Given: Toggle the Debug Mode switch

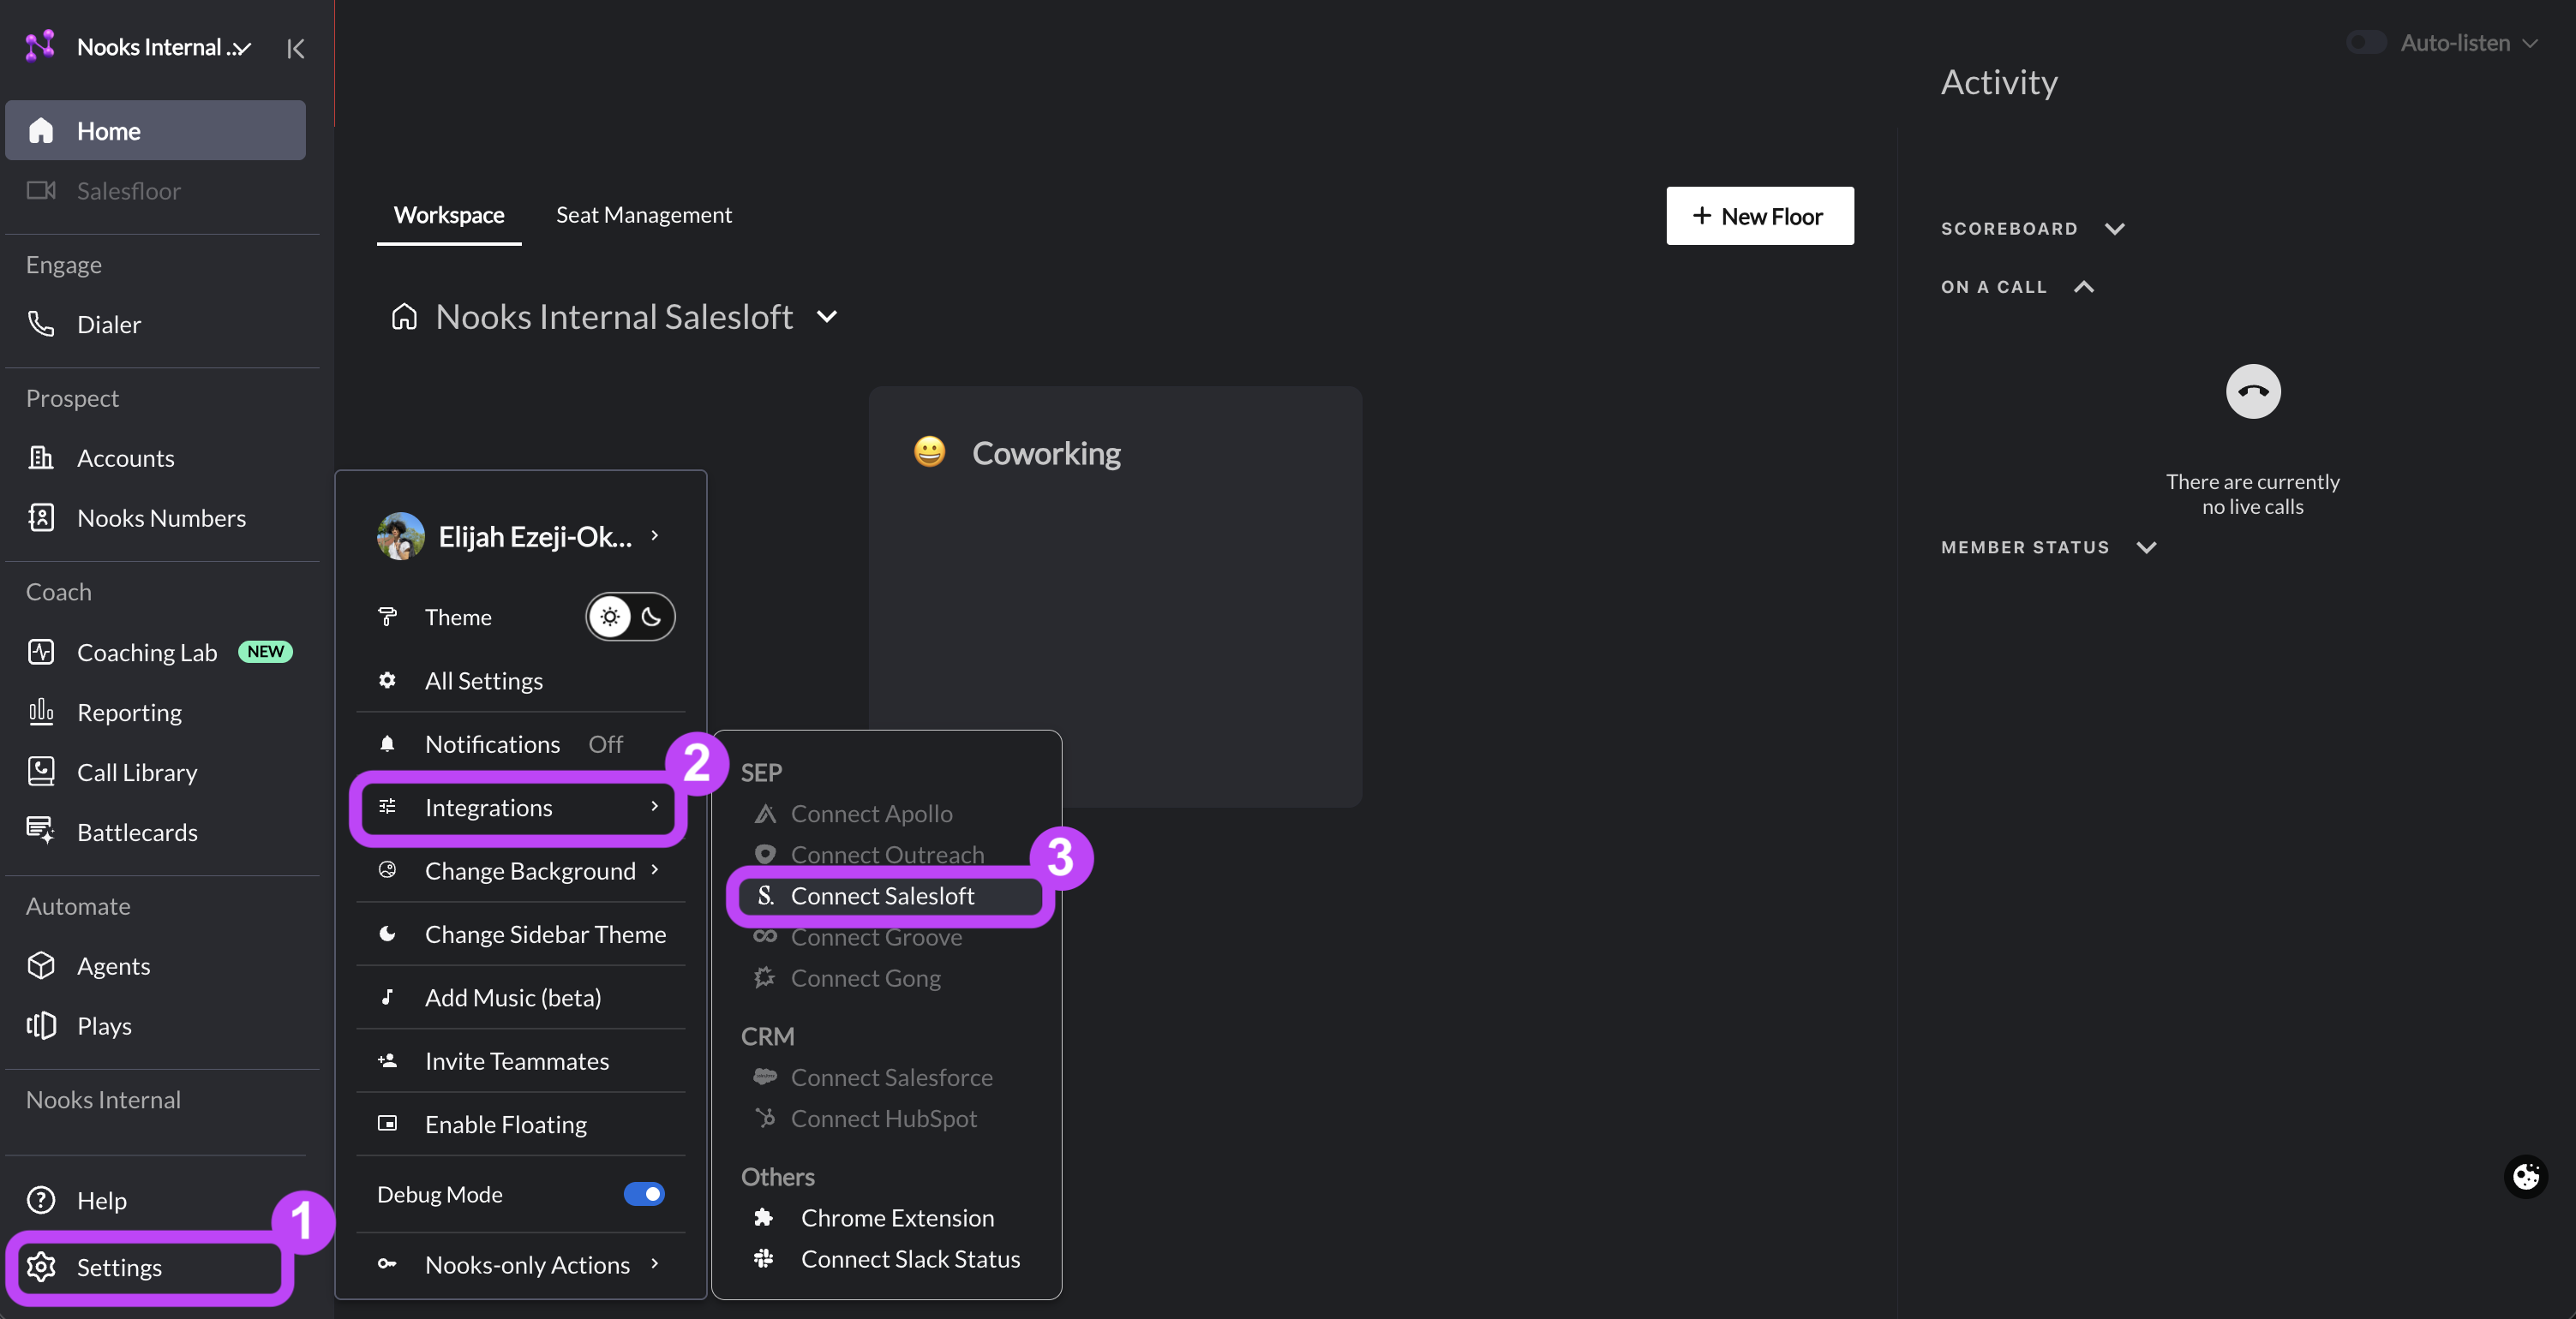Looking at the screenshot, I should pos(644,1193).
